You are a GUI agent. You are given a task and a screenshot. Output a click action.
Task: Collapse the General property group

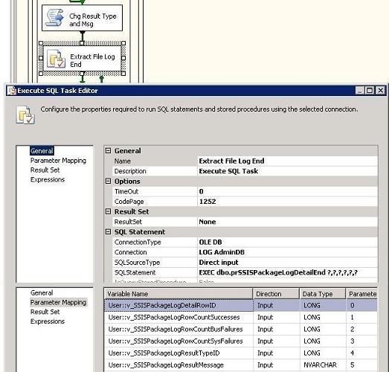click(108, 150)
